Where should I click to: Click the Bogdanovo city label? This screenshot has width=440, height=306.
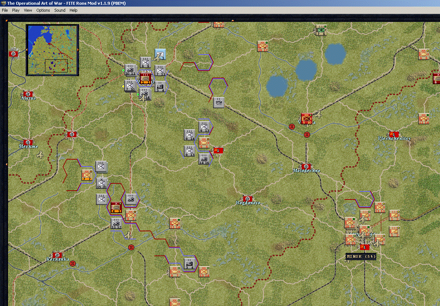[248, 203]
